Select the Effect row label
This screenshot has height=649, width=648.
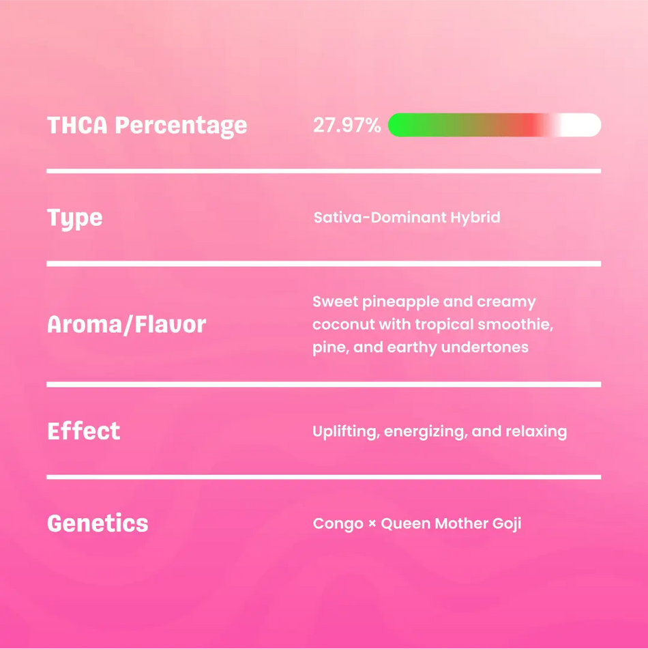pos(83,431)
